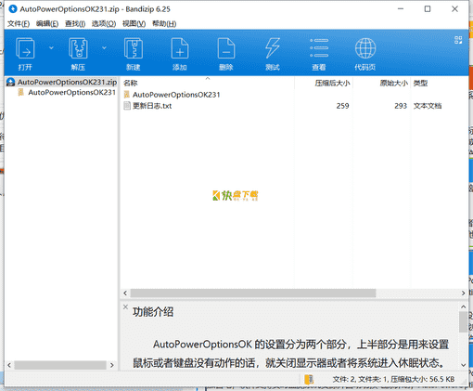
Task: Click the compressed size value 259
Action: [x=342, y=106]
